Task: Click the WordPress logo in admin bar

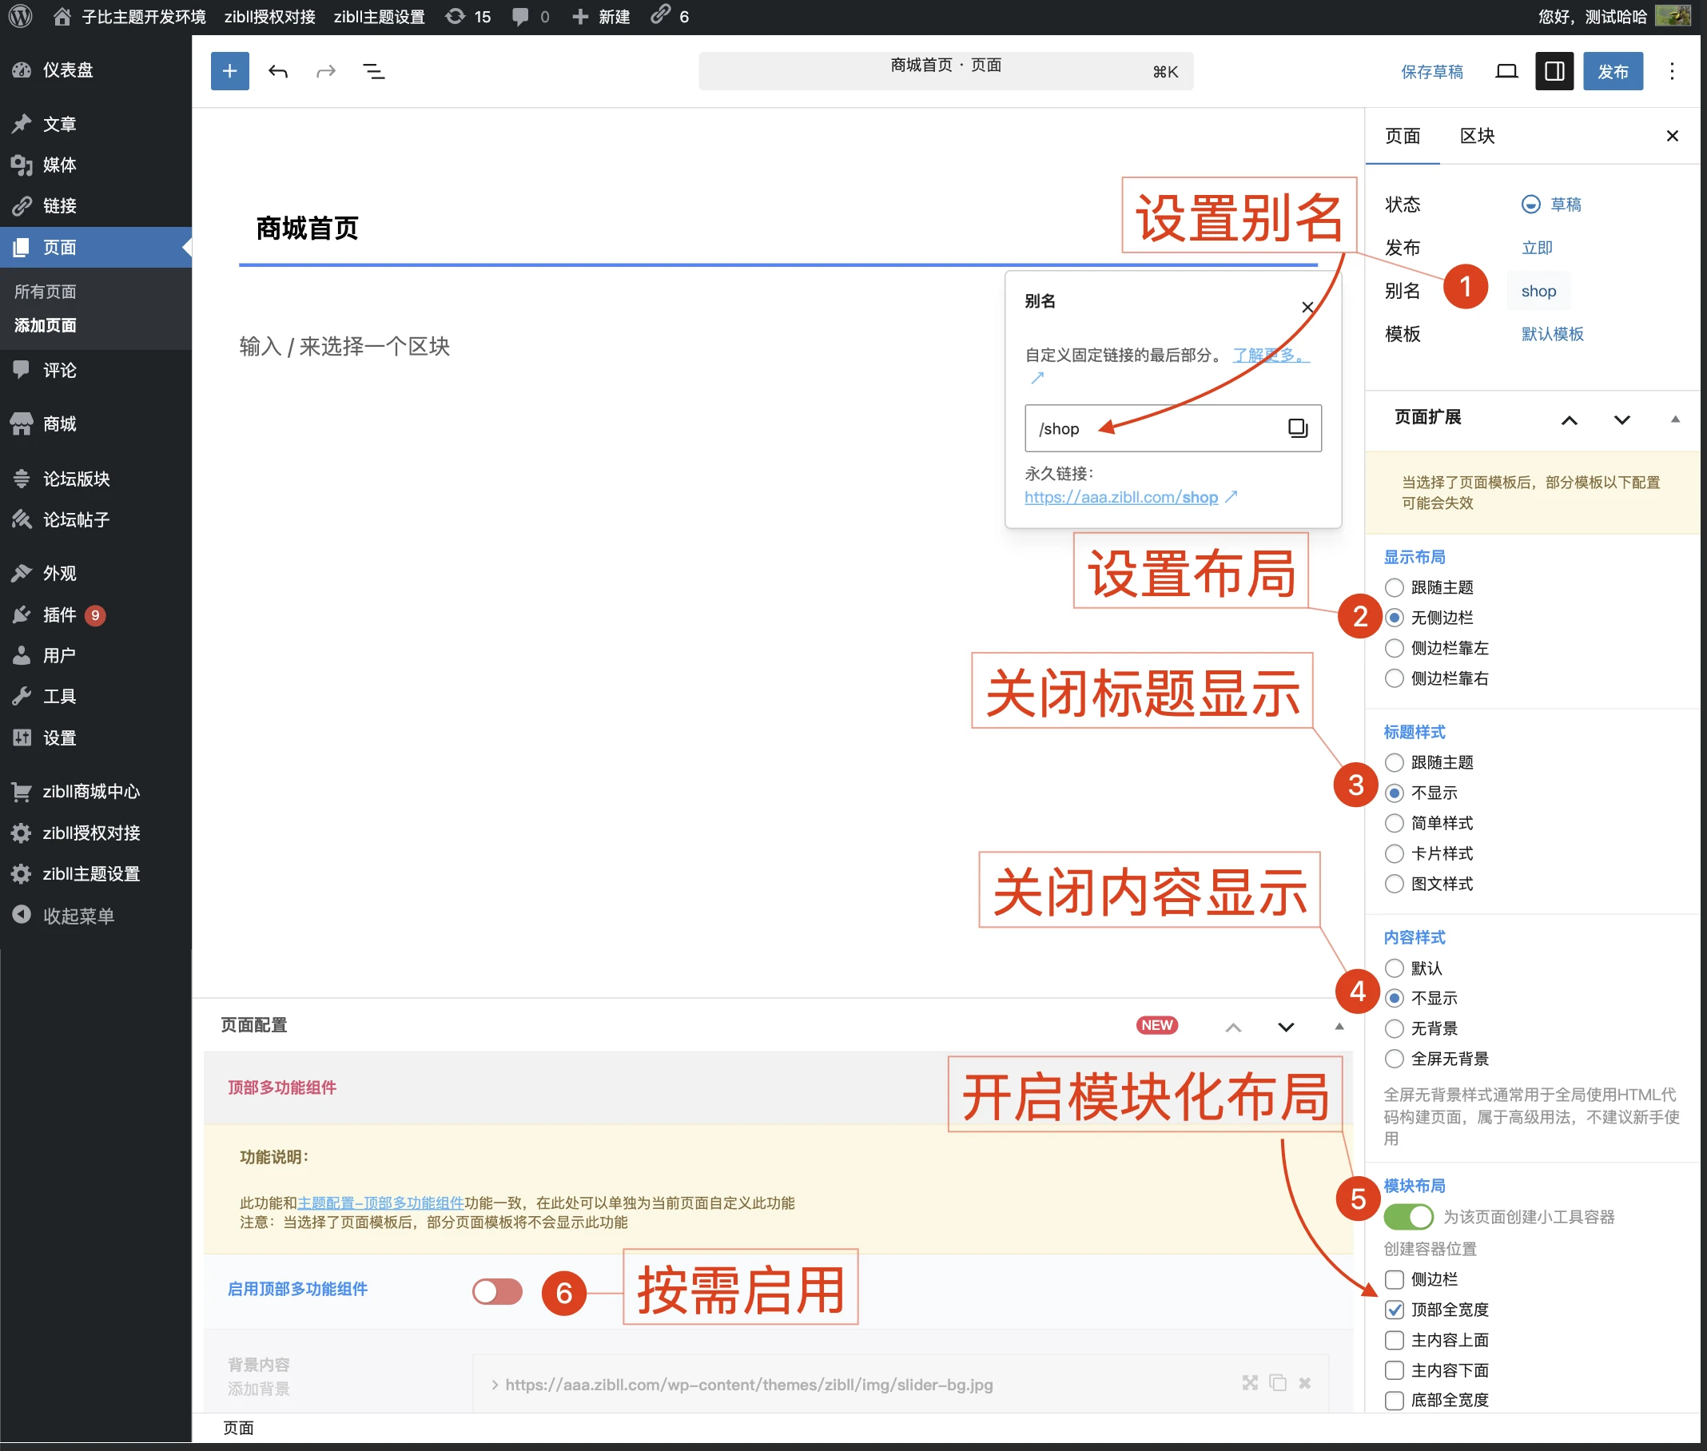Action: click(21, 17)
